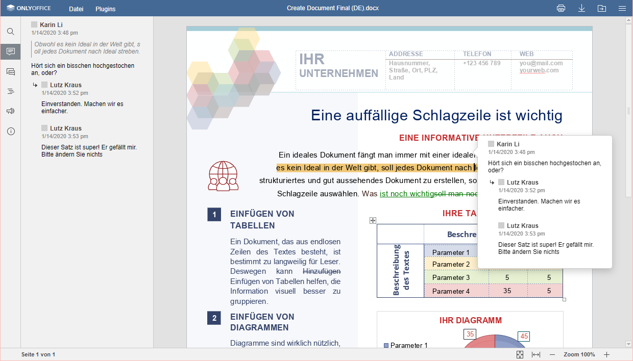Click the heading 'EINFÜGEN VON TABELLEN'
The image size is (633, 361).
[x=262, y=219]
